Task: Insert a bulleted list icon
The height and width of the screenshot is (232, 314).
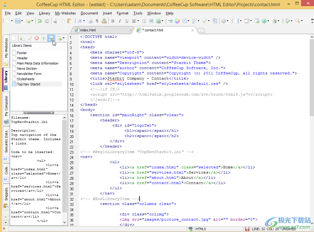Action: (144, 21)
